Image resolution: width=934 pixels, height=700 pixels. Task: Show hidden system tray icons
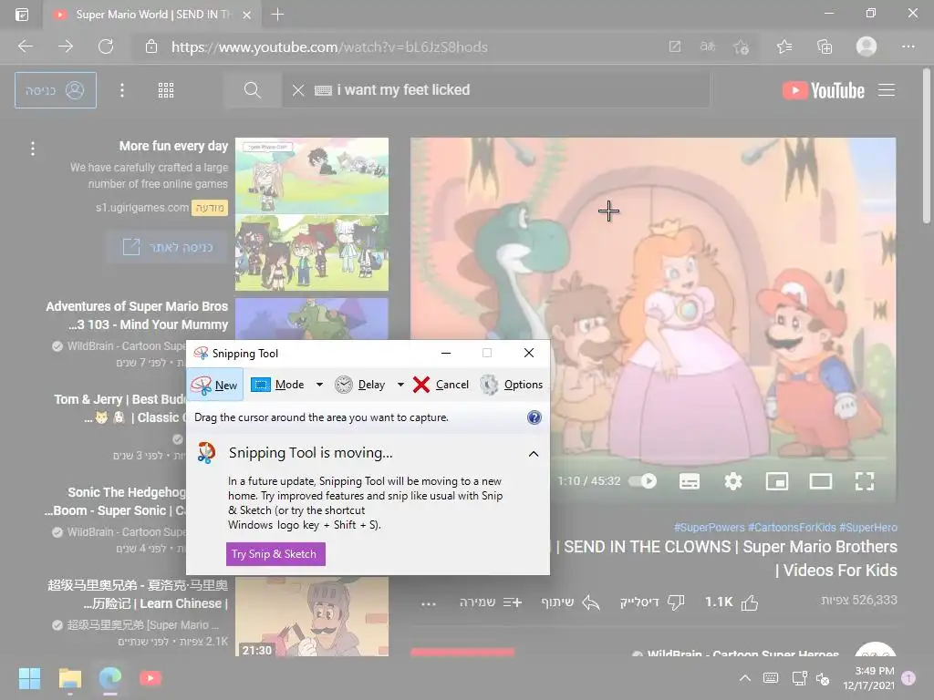744,678
